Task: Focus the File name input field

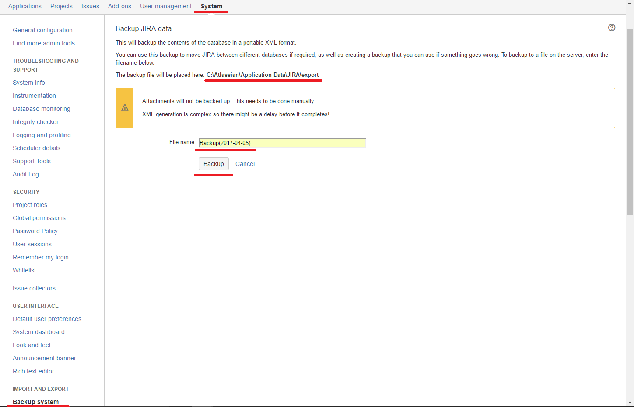Action: 282,143
